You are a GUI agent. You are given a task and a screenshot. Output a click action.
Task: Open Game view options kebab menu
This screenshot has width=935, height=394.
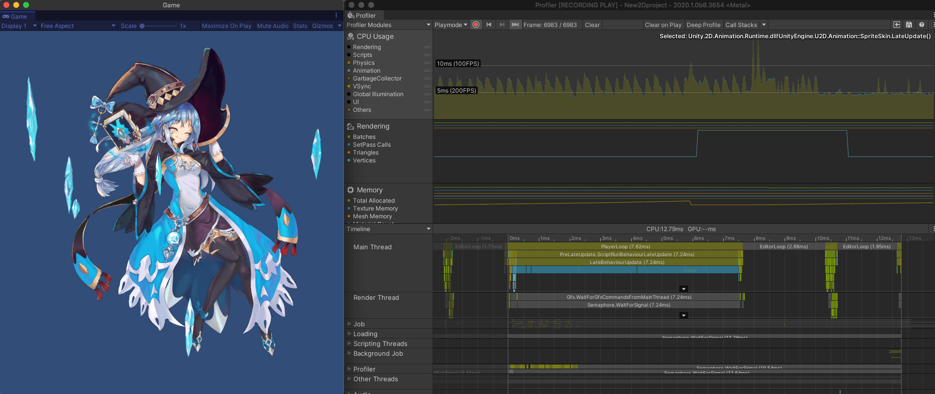[x=336, y=16]
